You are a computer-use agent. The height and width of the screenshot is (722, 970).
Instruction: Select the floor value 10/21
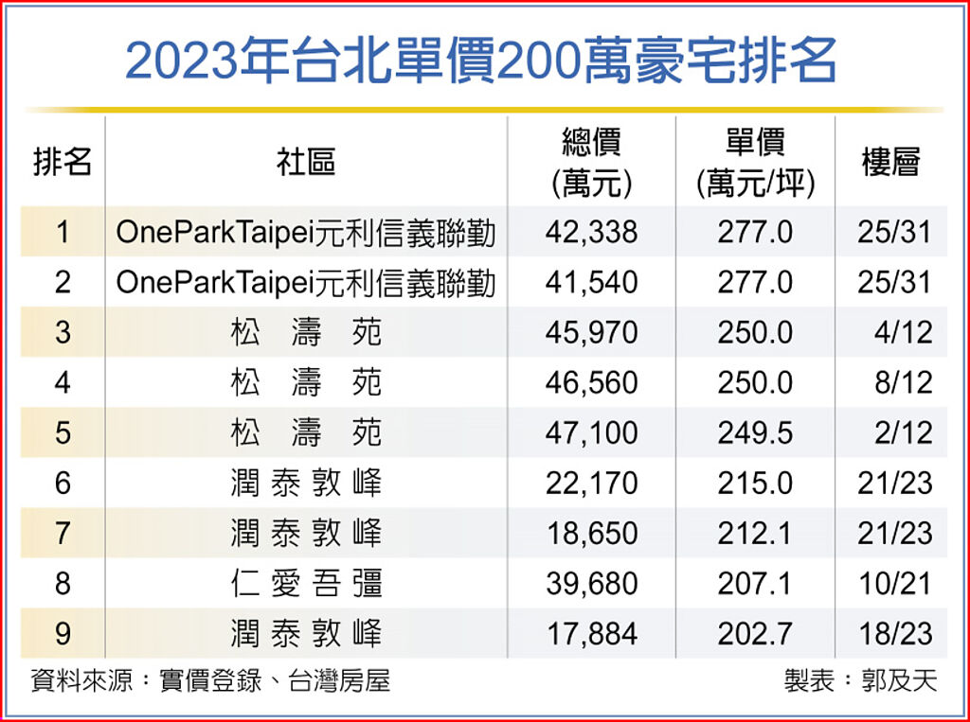895,584
